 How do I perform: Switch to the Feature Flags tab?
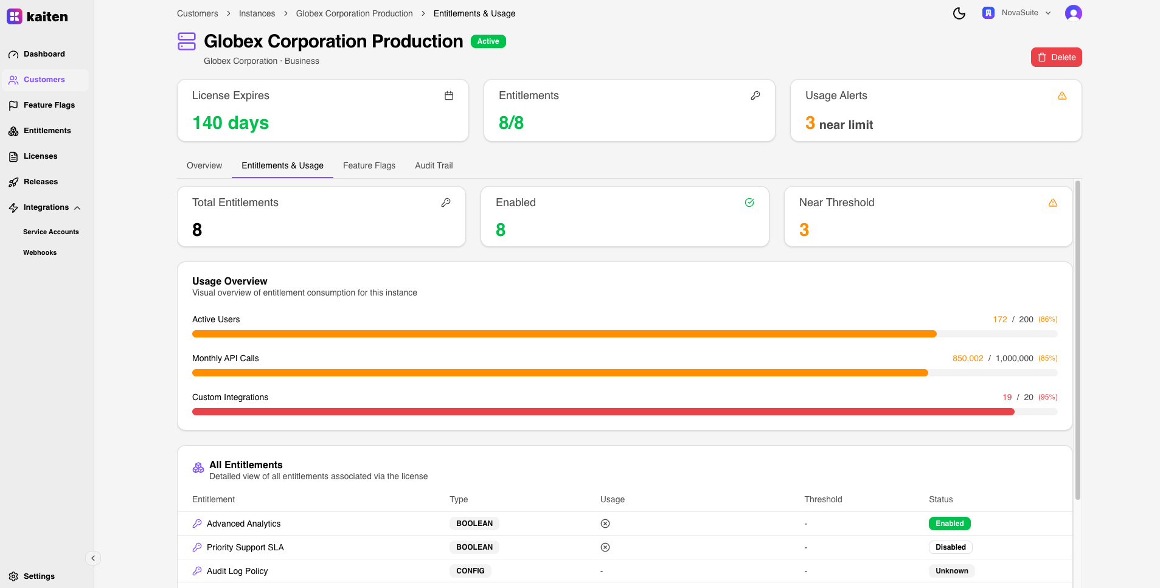(x=369, y=165)
